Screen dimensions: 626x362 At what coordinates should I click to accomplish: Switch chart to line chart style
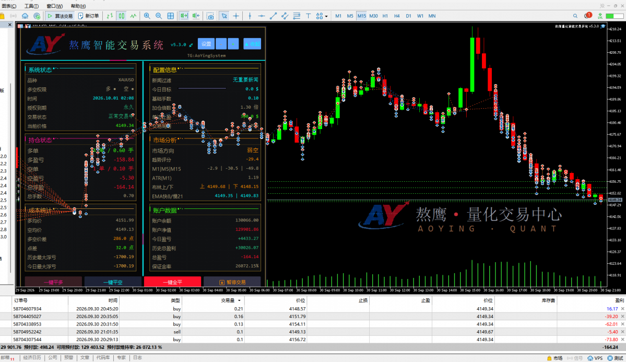tap(133, 16)
